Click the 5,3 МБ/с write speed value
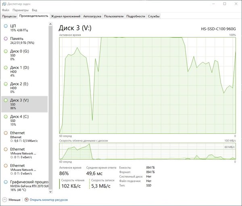 pyautogui.click(x=101, y=186)
